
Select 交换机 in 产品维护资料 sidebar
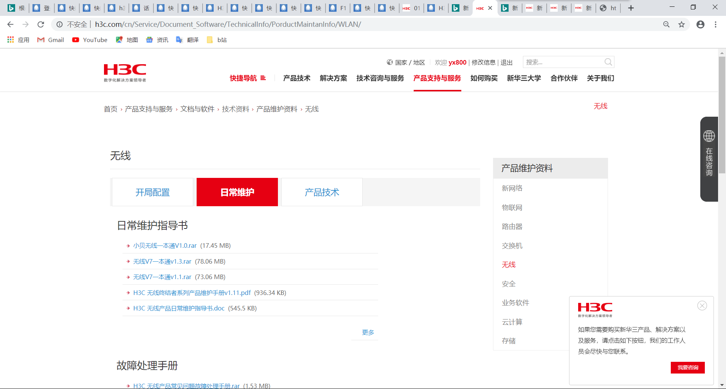[512, 245]
